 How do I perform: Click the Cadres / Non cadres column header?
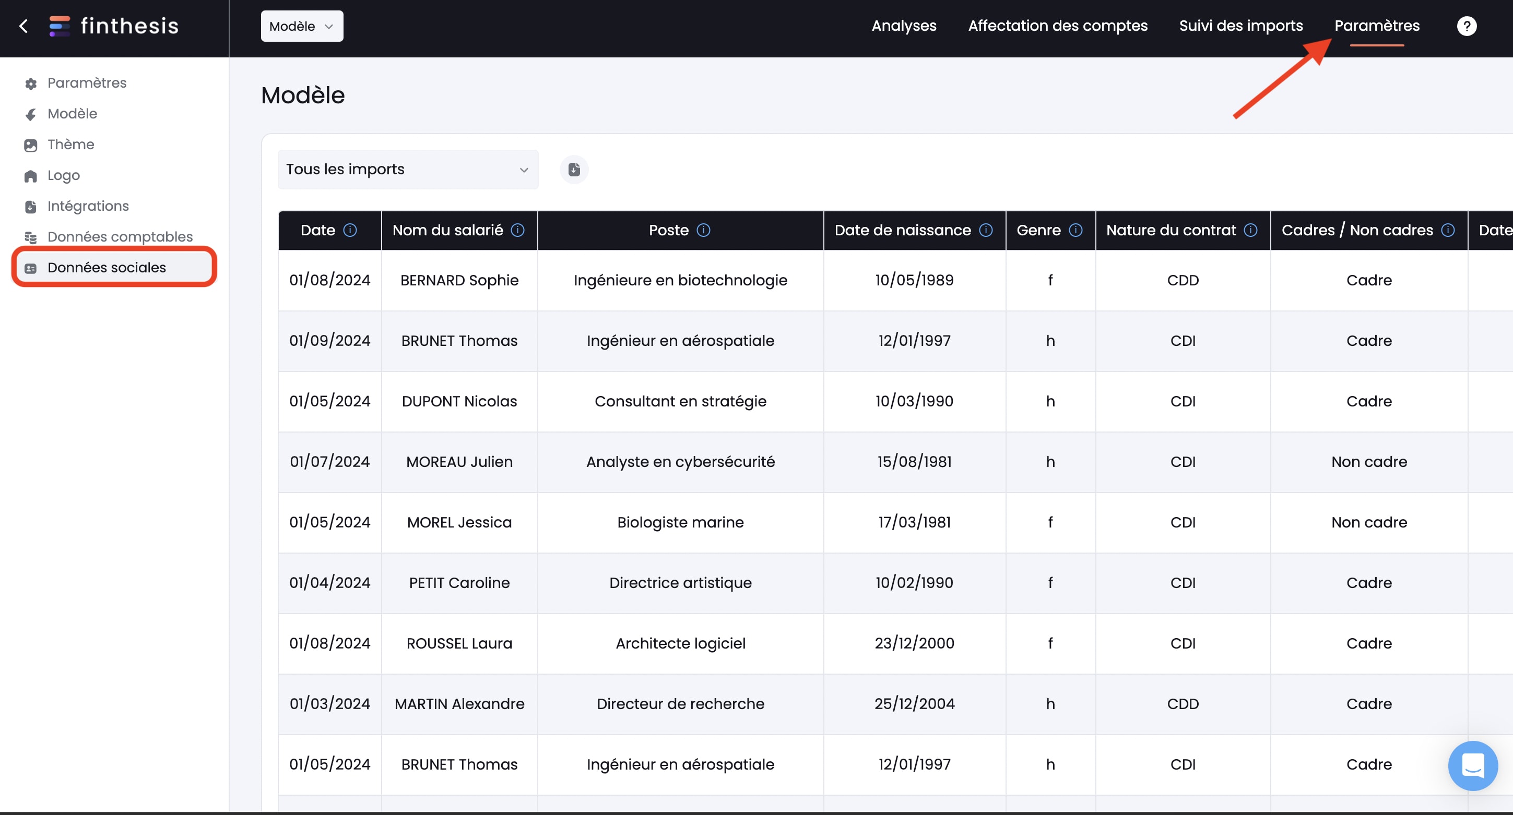(x=1369, y=230)
